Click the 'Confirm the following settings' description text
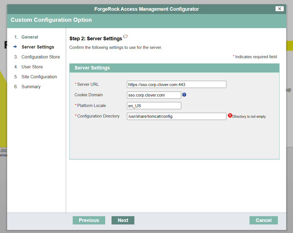 (116, 47)
